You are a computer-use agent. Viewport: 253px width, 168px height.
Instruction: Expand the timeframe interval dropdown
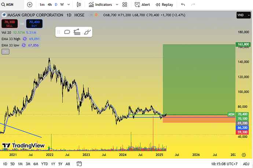[69, 5]
